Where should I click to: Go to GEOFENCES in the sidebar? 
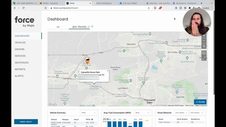[22, 63]
